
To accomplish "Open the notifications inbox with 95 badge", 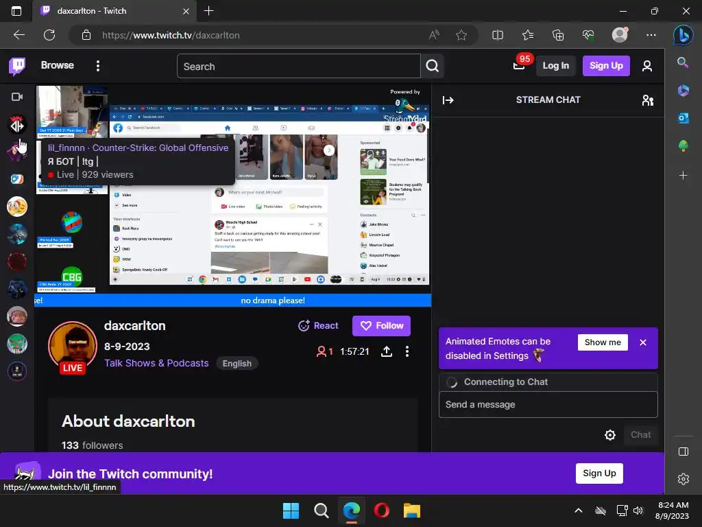I will tap(519, 65).
